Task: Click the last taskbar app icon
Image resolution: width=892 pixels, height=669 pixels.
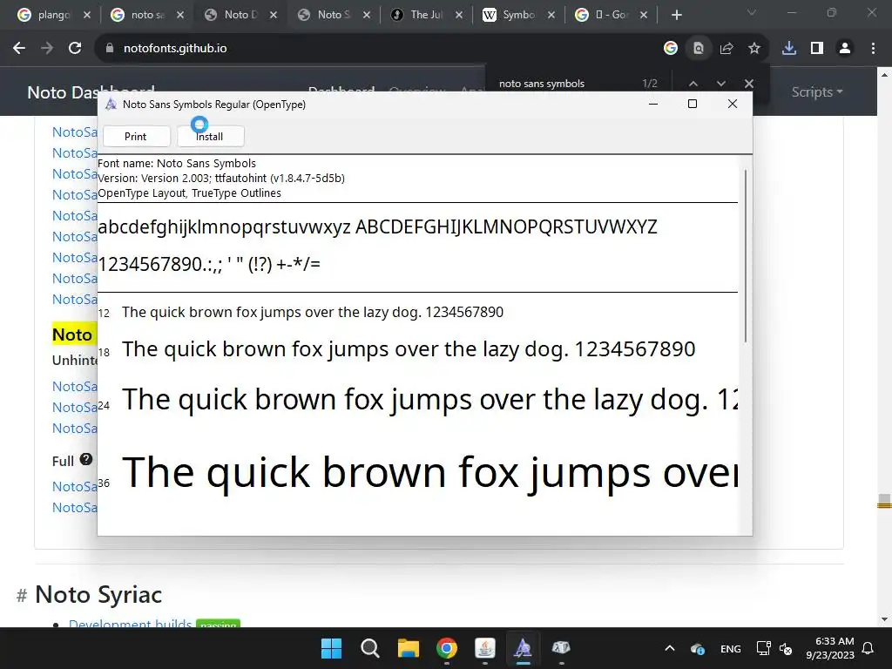Action: (561, 648)
